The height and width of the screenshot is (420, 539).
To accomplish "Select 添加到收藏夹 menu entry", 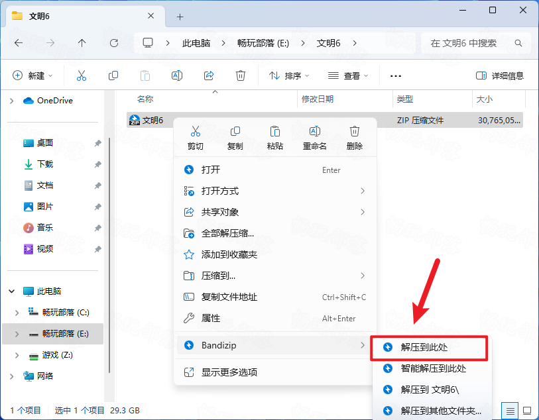I will pyautogui.click(x=275, y=254).
